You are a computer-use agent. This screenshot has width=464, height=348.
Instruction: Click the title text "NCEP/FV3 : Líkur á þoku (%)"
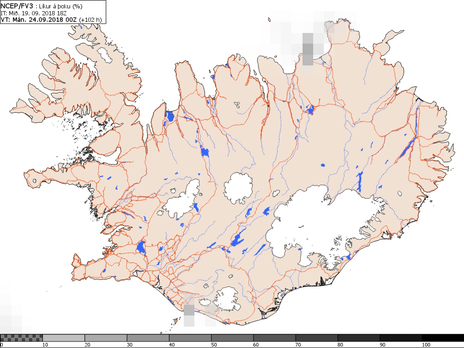coord(41,6)
